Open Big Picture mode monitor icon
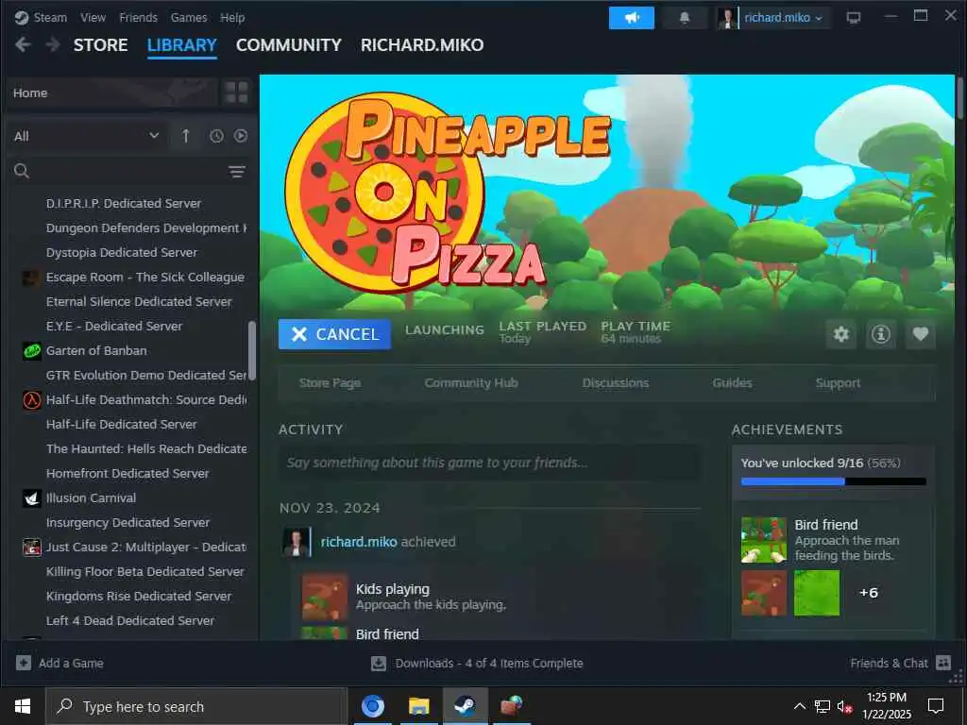This screenshot has height=725, width=967. [854, 18]
